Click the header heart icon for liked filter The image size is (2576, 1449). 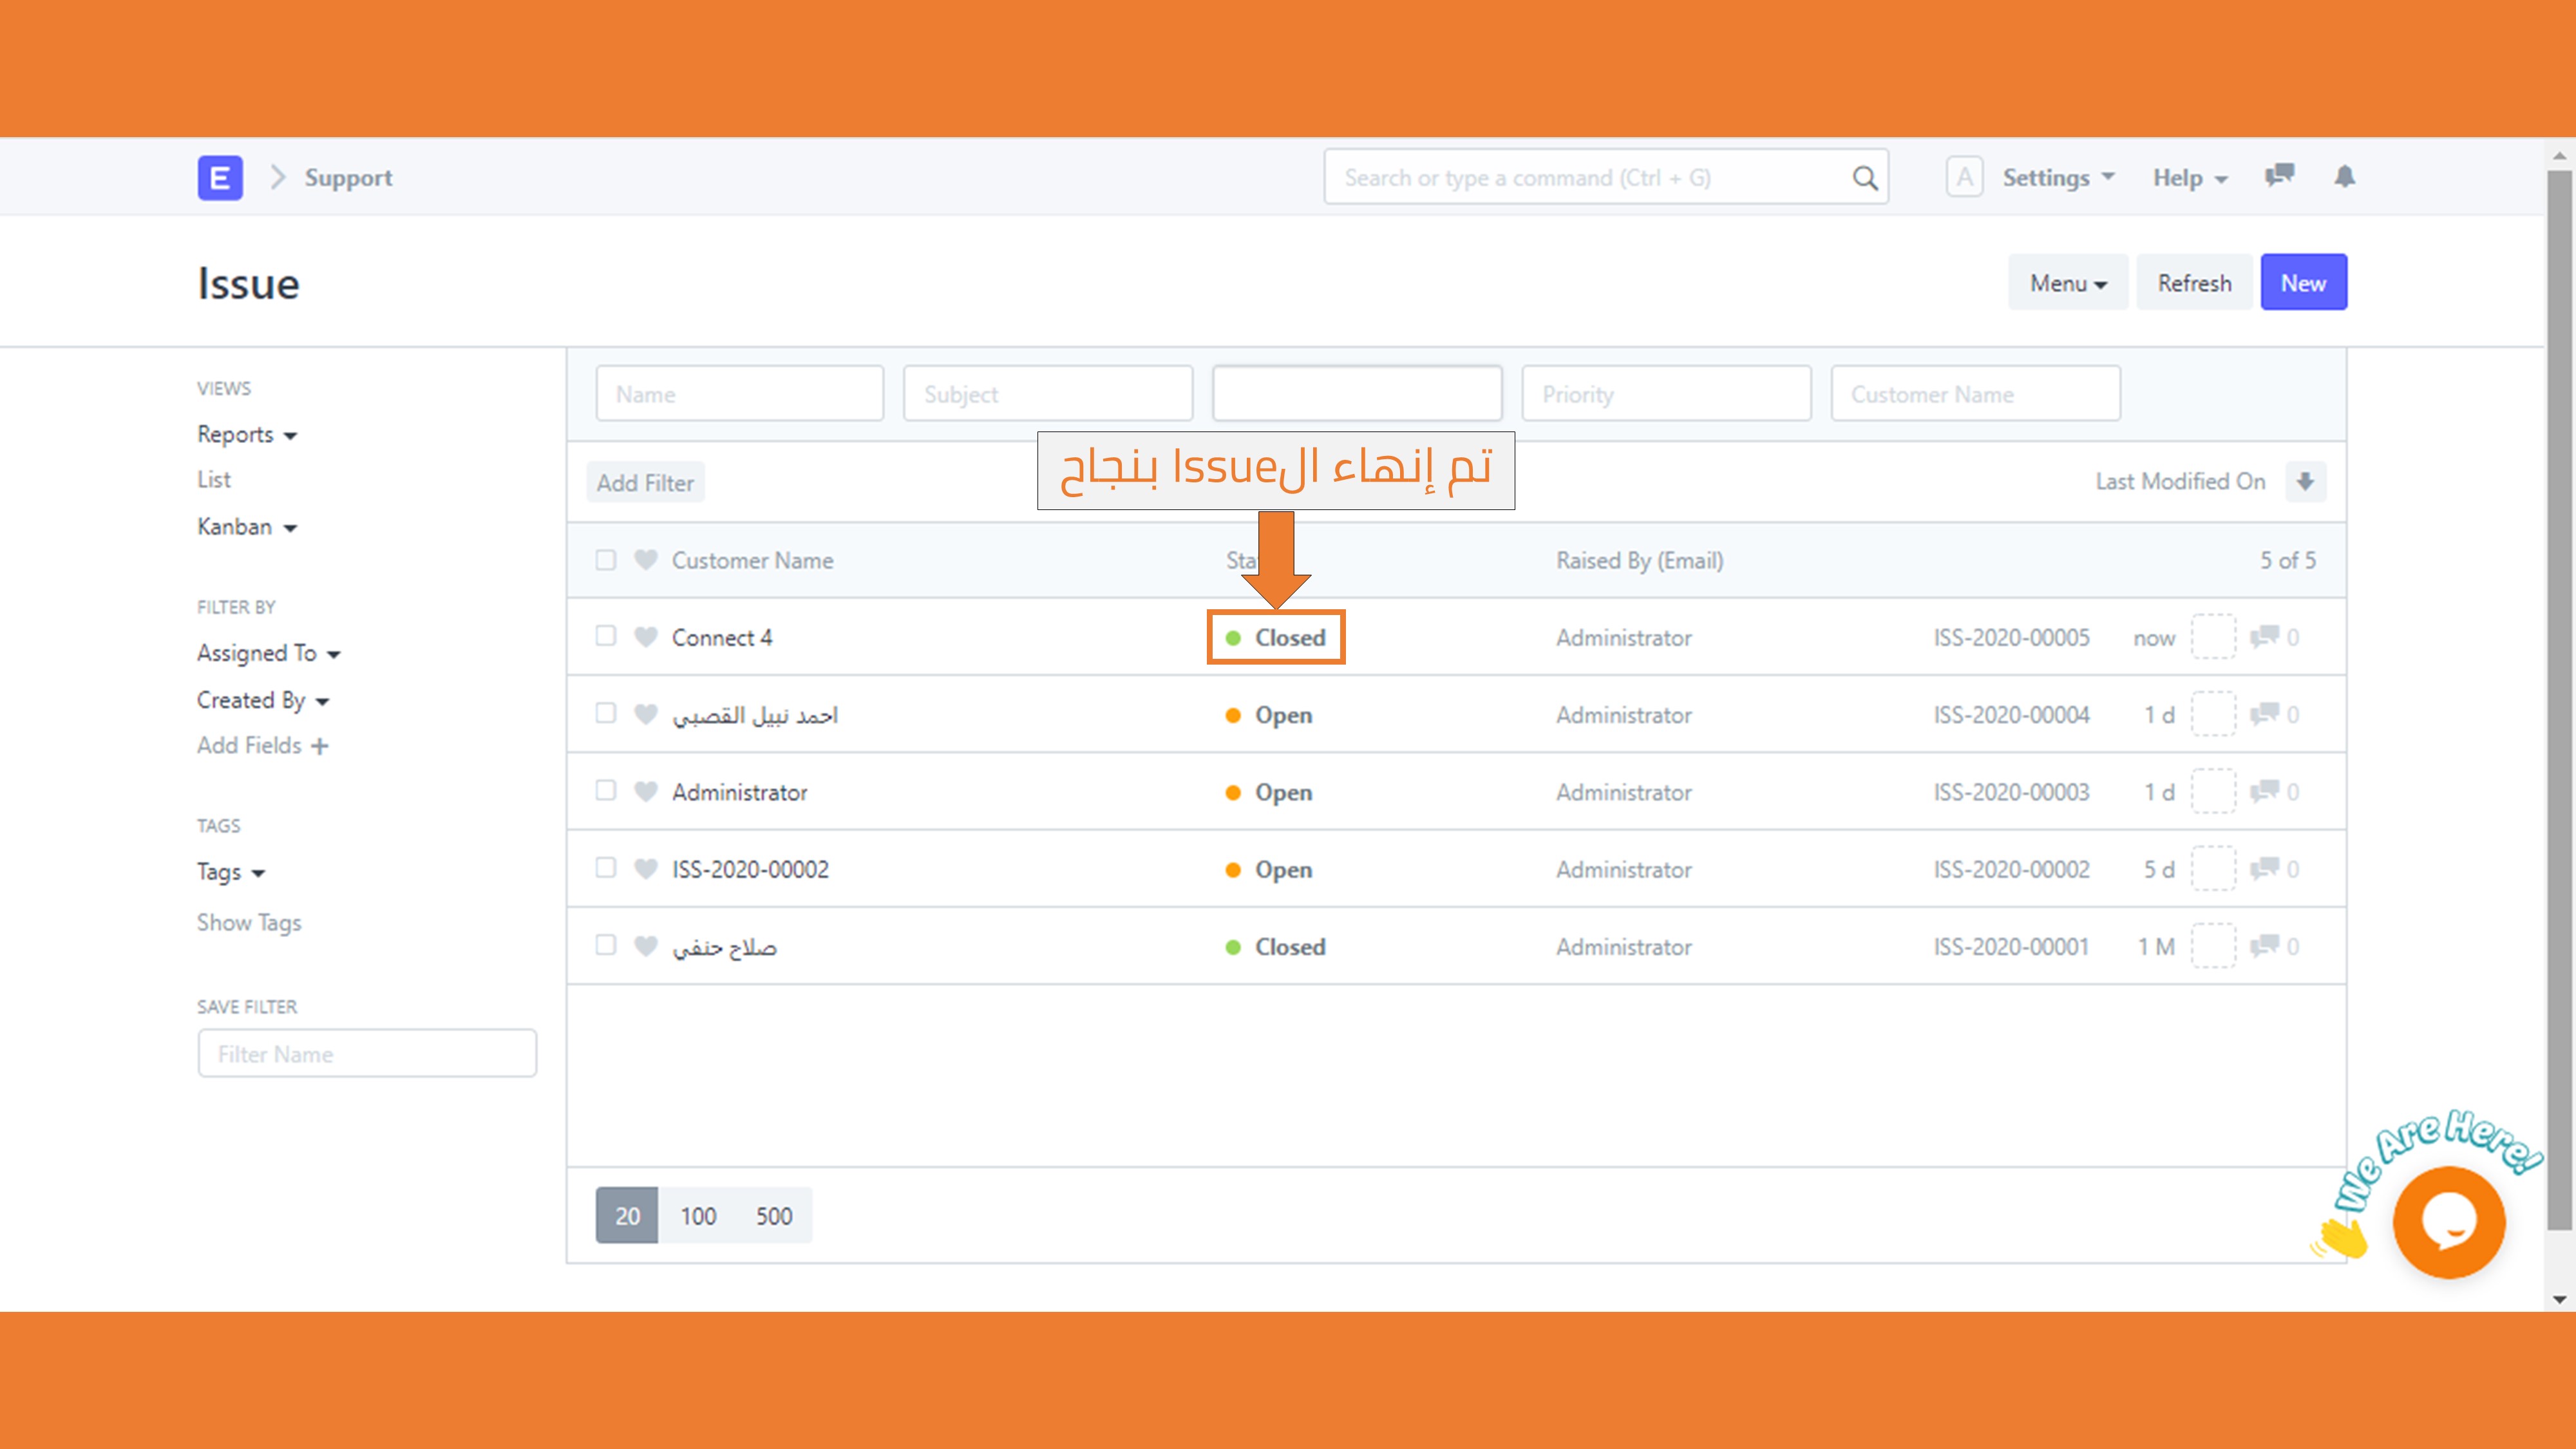pyautogui.click(x=646, y=560)
